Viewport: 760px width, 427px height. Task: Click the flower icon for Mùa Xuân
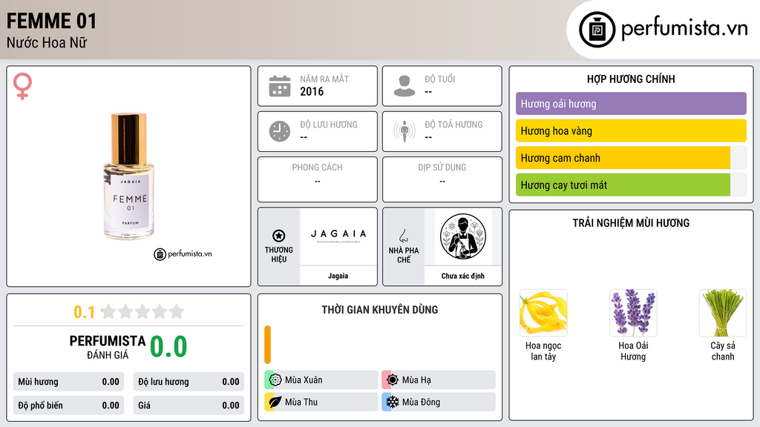point(275,380)
